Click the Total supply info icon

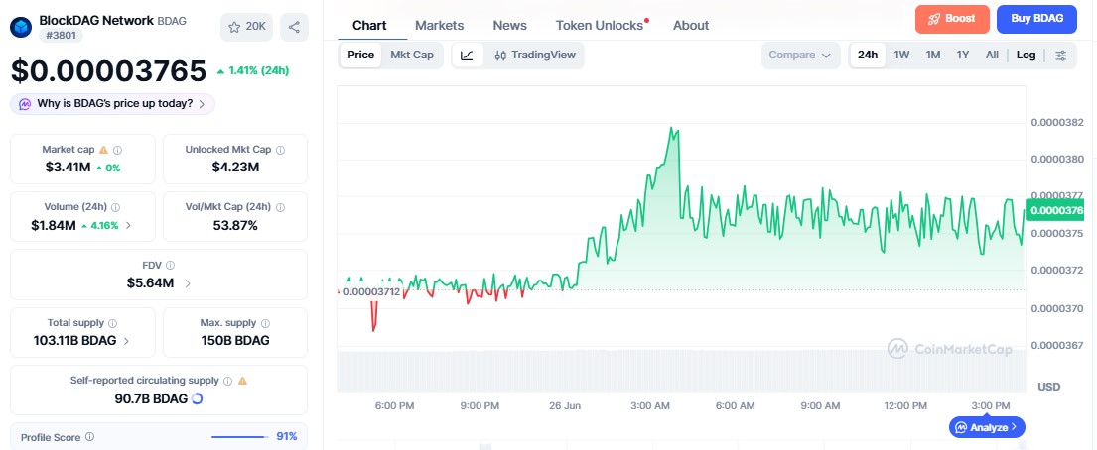click(112, 323)
